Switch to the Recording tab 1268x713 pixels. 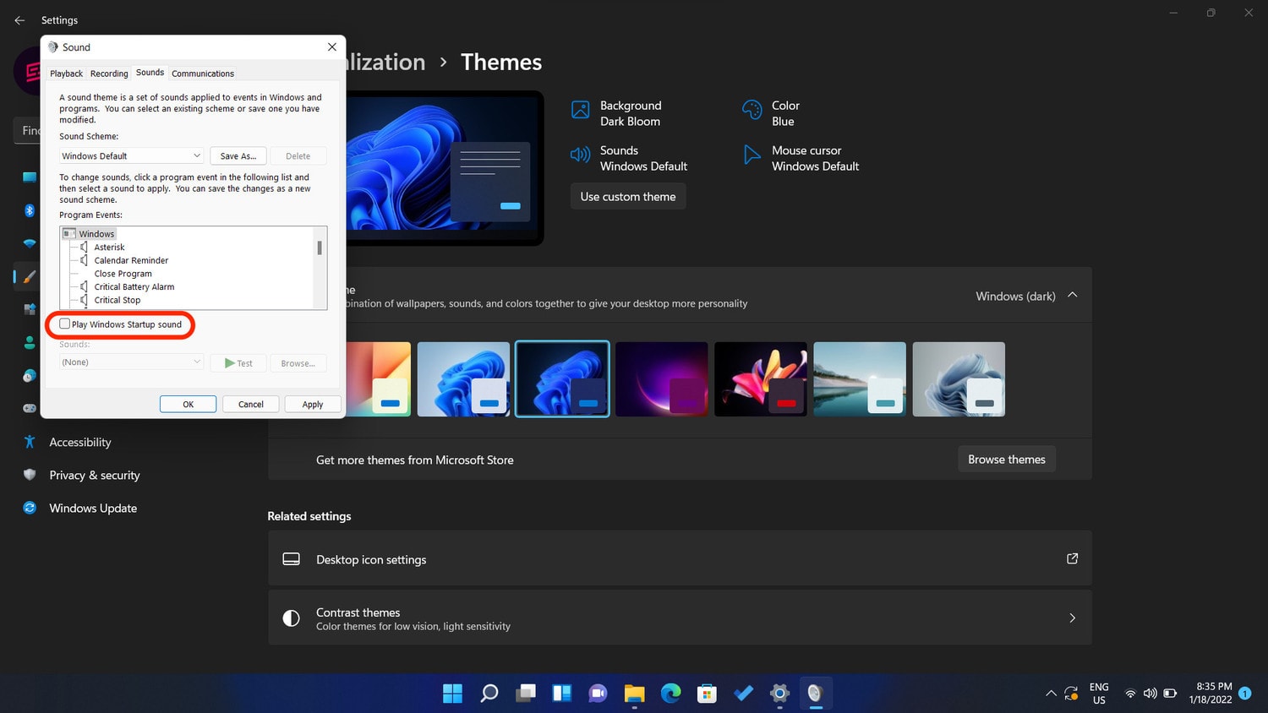coord(109,73)
